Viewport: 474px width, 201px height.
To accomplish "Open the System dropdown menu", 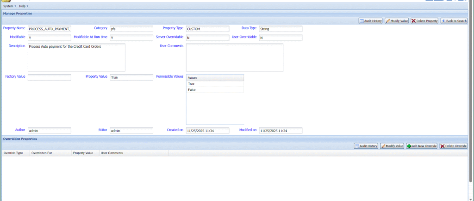I will tap(9, 6).
